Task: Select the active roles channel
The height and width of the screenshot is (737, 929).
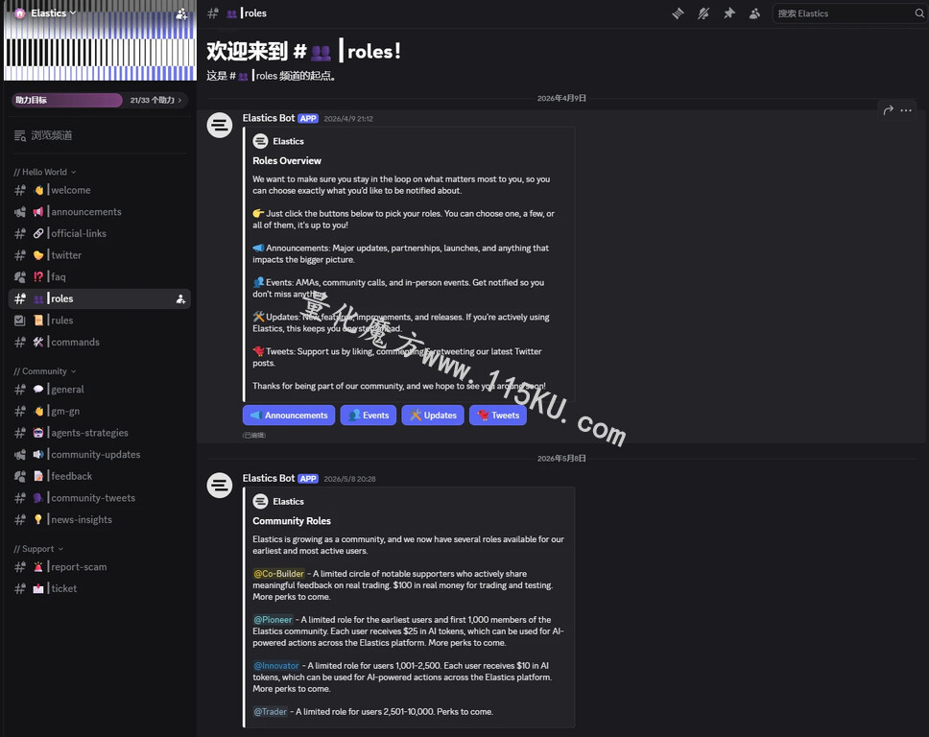Action: click(100, 298)
